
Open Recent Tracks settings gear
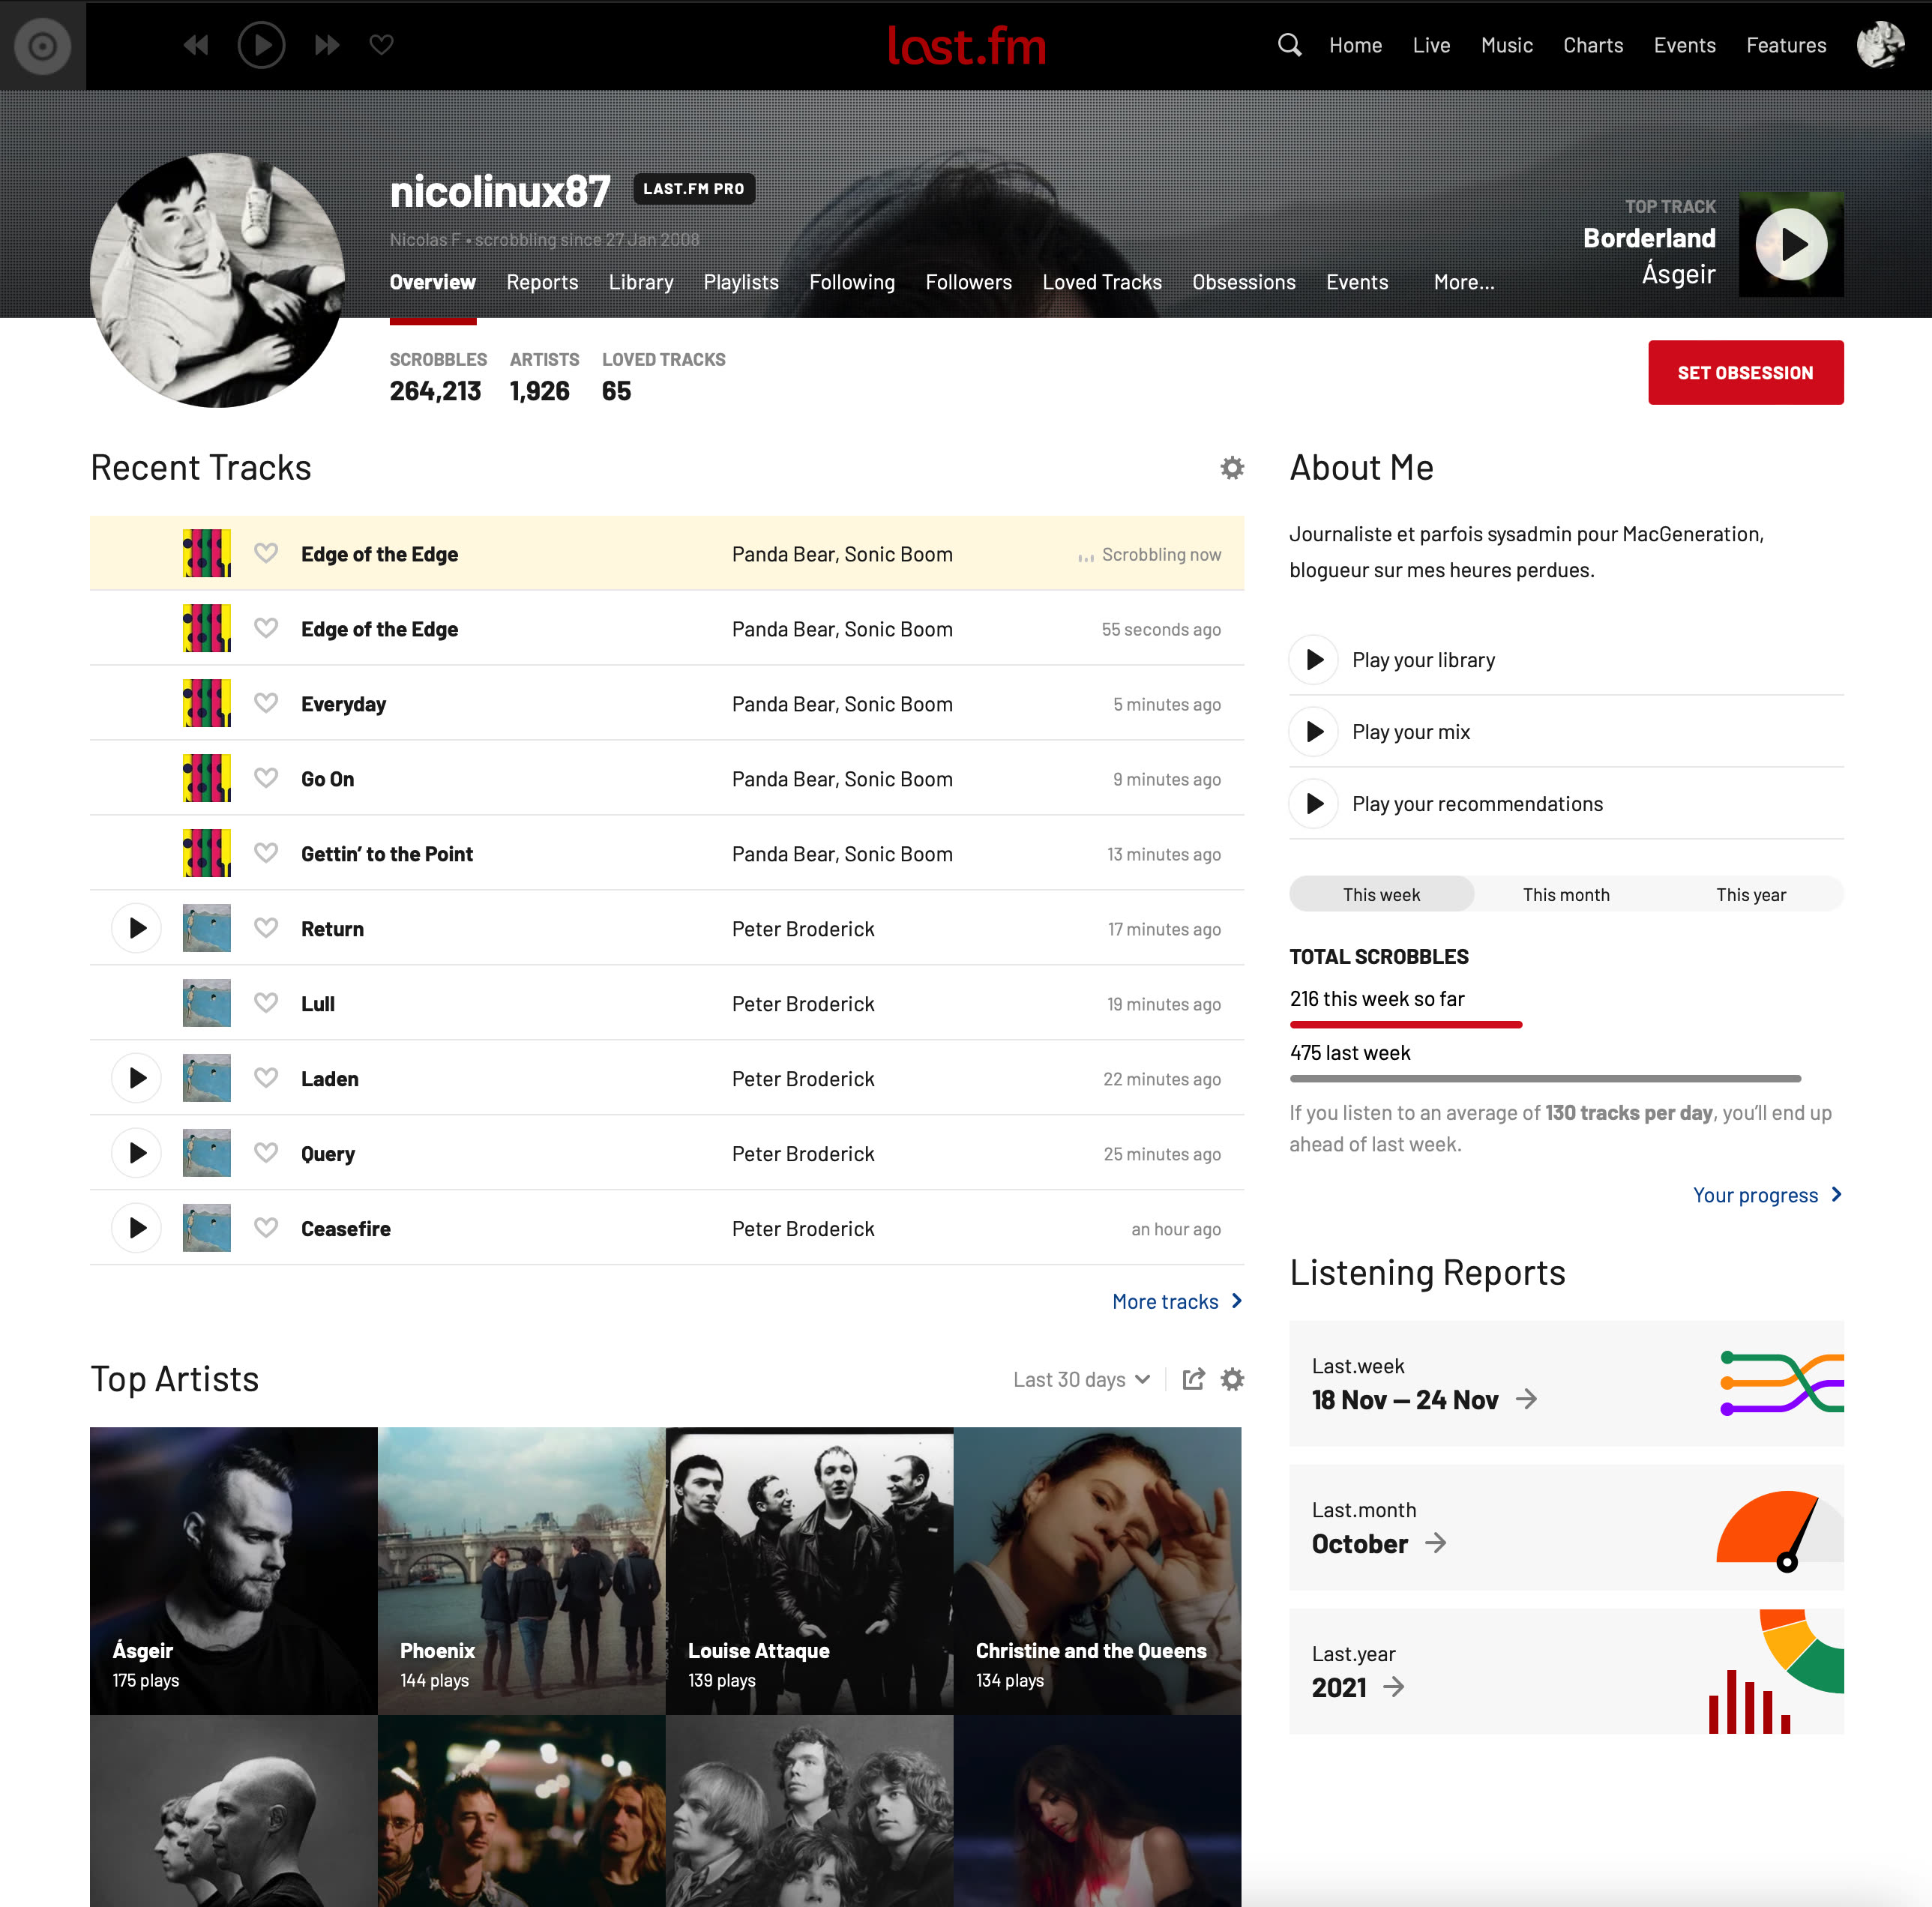coord(1232,468)
